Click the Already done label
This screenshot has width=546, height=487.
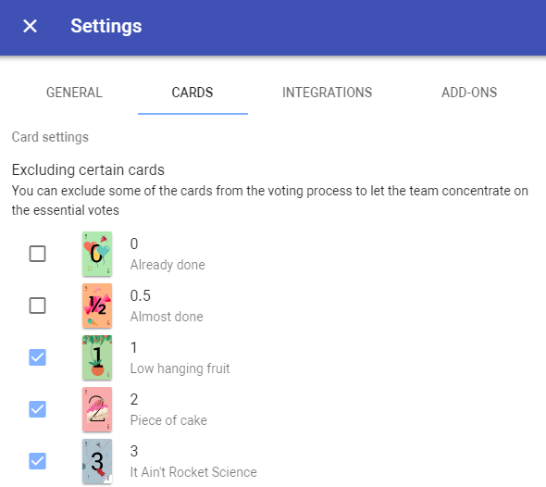pos(168,265)
